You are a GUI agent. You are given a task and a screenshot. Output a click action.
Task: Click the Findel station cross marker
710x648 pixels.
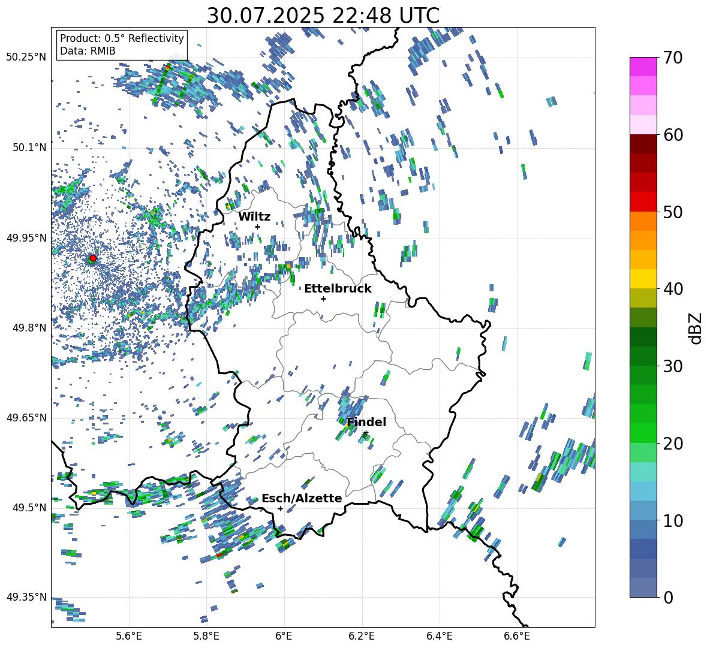[x=365, y=433]
